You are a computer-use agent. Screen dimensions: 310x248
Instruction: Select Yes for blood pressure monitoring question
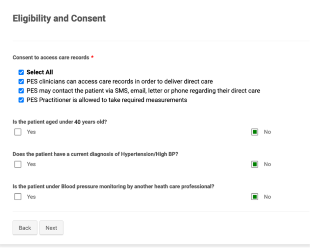click(x=18, y=197)
